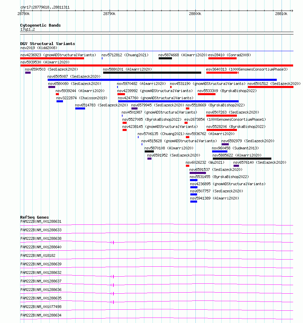Select esv3640313 (1000GenomesConsortiumPhase3) label
Viewport: 303px width, 323px height.
[x=247, y=69]
